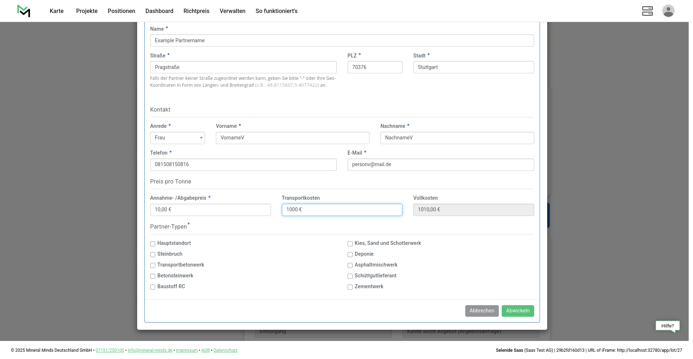
Task: Open the Richtpreis navigation item
Action: tap(196, 11)
